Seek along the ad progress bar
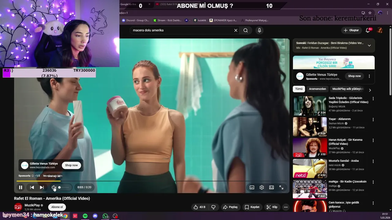Screen dimensions: 392x220 (152, 181)
